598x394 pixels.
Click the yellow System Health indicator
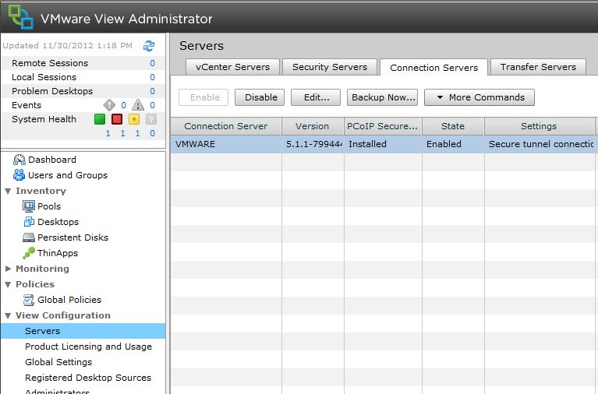134,119
